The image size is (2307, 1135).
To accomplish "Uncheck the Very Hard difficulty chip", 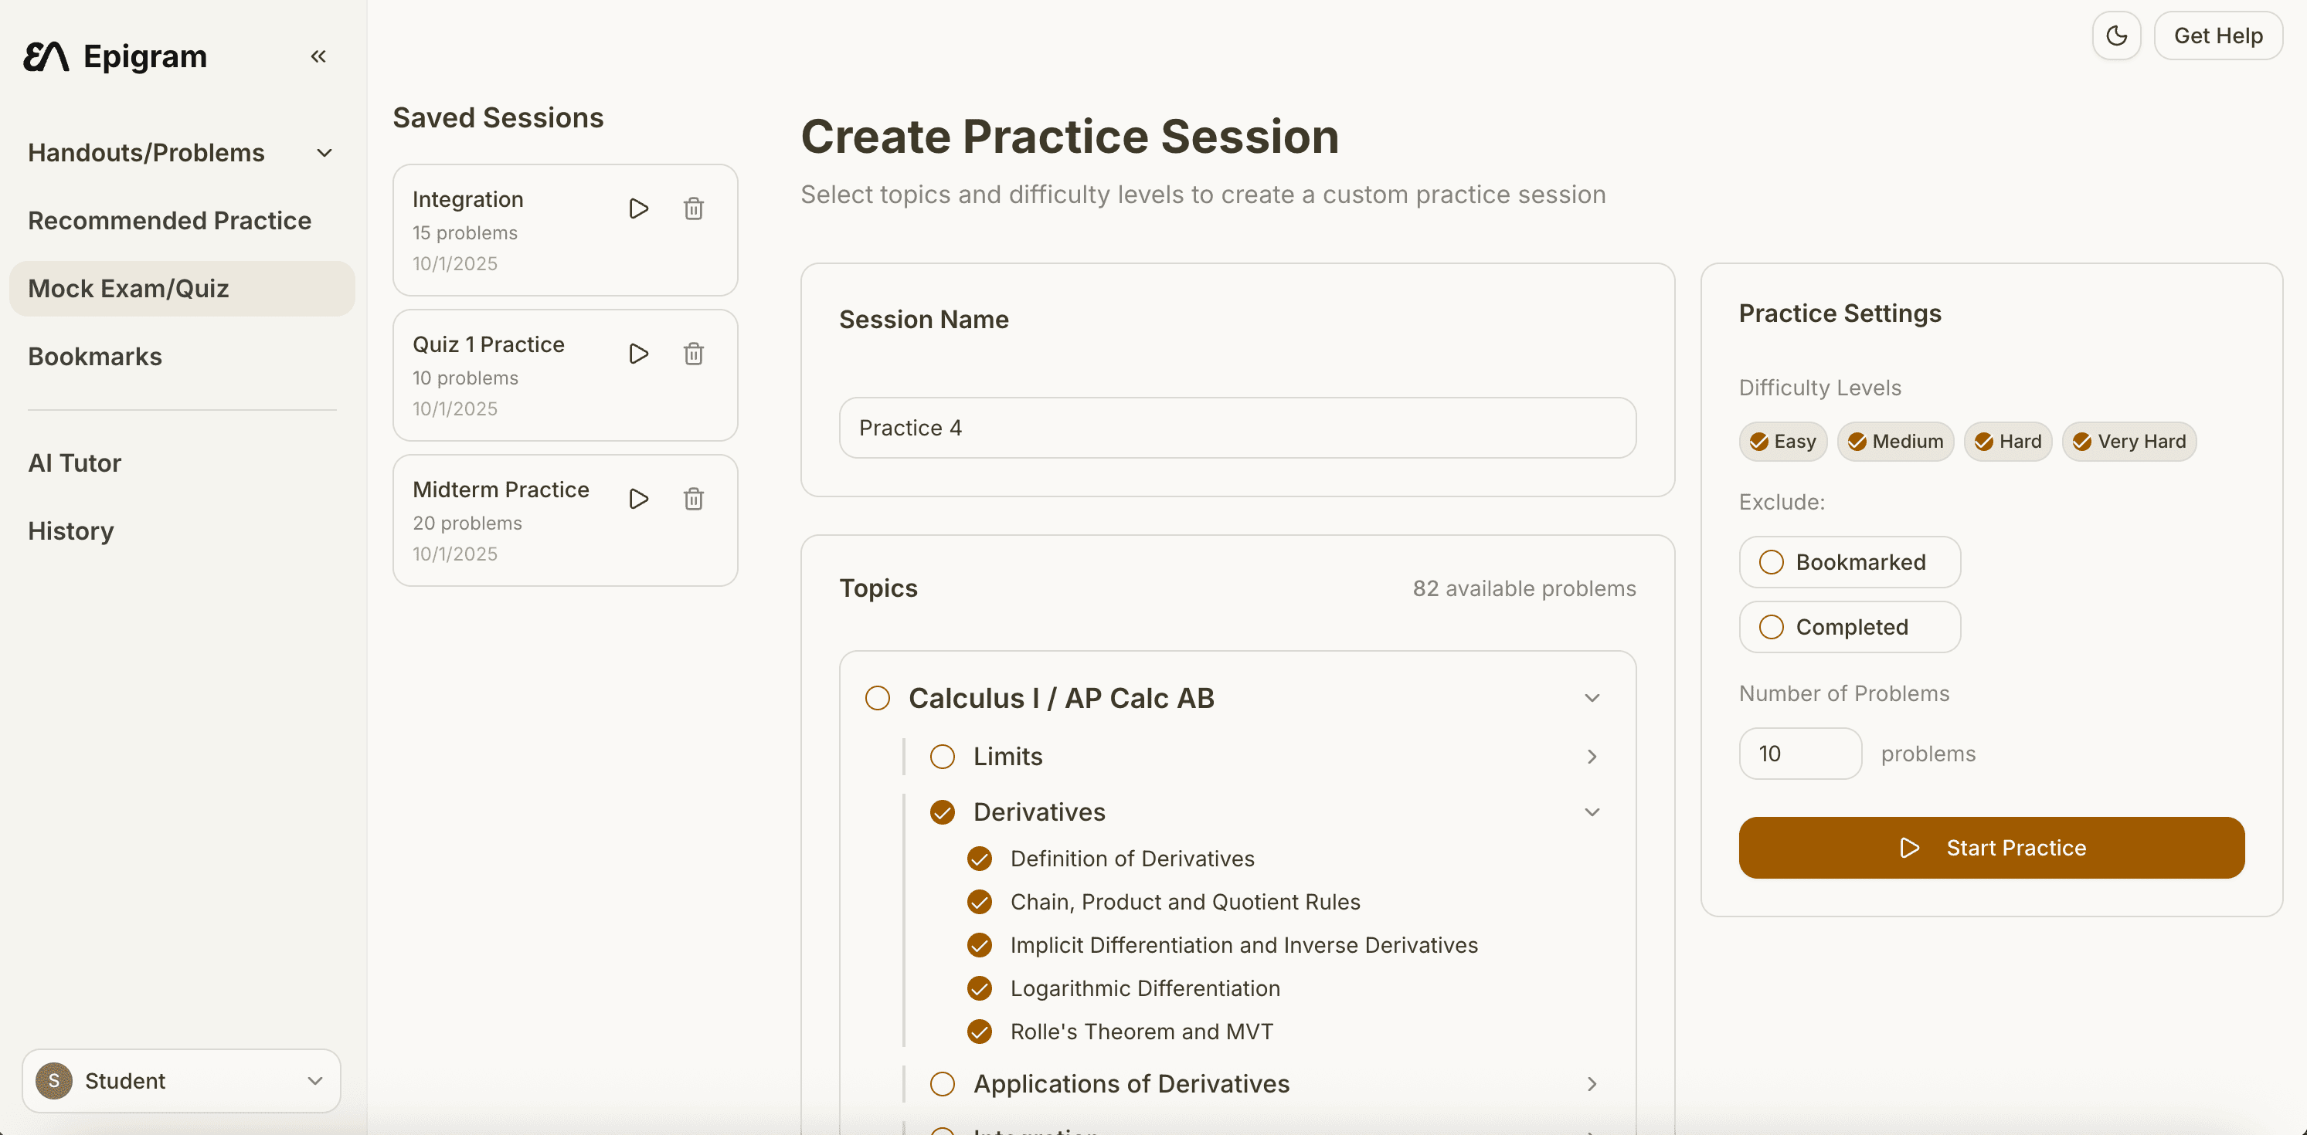I will pos(2129,442).
